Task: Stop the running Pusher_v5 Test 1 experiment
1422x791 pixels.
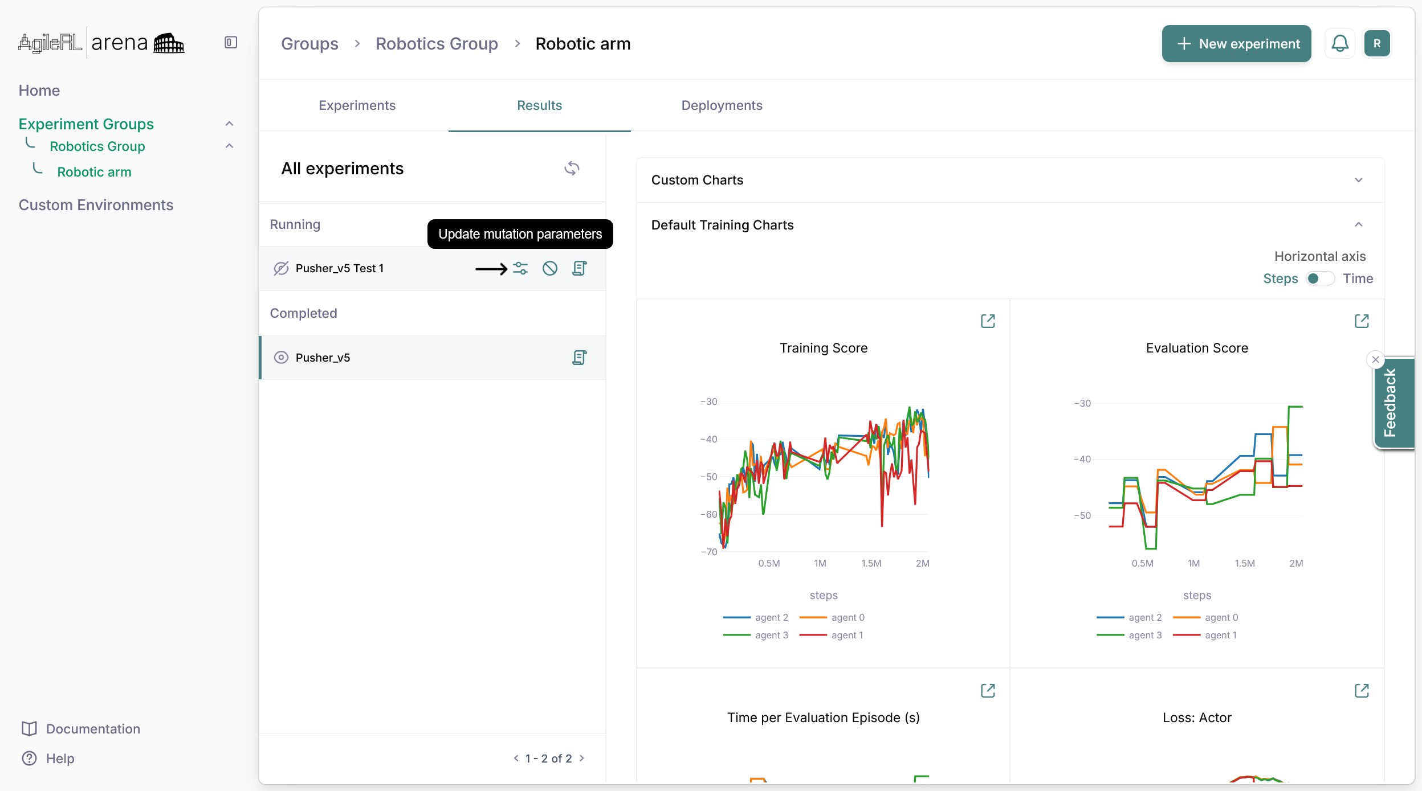Action: pos(549,268)
